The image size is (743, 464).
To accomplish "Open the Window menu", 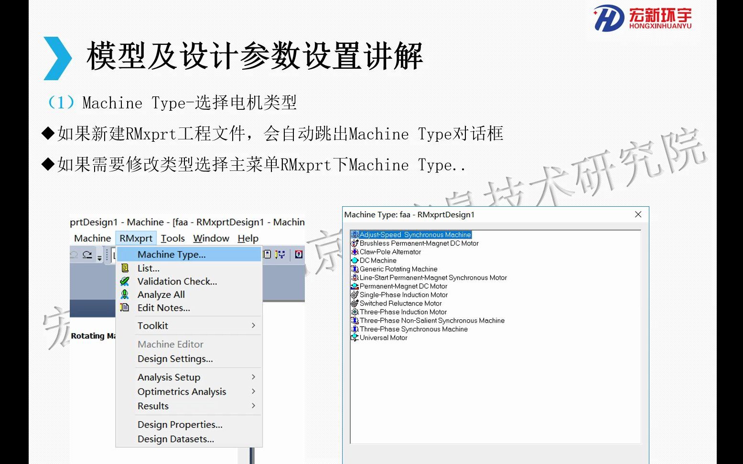I will point(211,238).
